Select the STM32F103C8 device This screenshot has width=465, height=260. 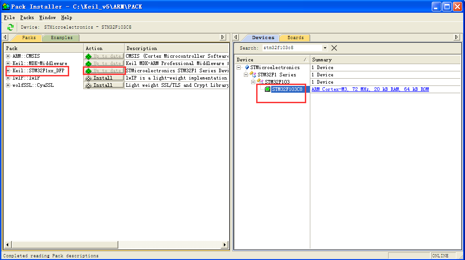288,89
